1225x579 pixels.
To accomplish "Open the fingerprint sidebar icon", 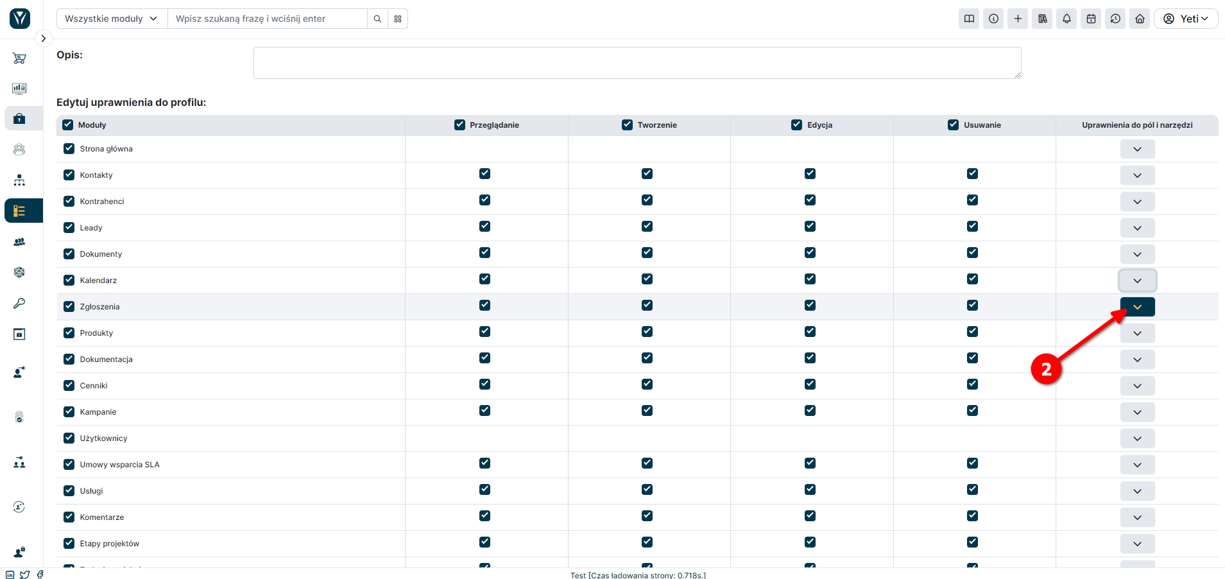I will point(19,417).
